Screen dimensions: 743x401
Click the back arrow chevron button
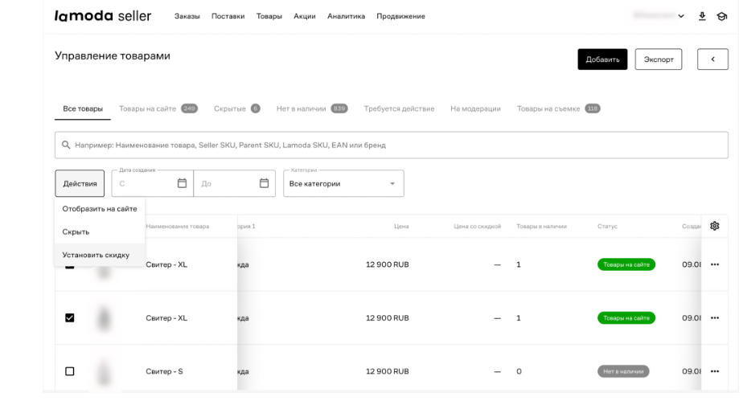click(x=712, y=59)
